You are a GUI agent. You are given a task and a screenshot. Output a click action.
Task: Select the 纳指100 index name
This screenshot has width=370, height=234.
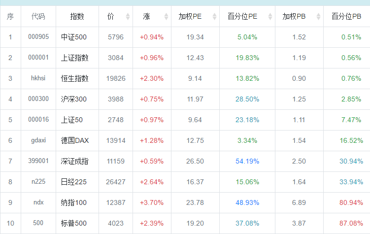click(74, 202)
